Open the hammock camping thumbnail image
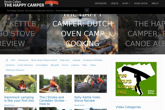This screenshot has height=110, width=165. (x=21, y=84)
